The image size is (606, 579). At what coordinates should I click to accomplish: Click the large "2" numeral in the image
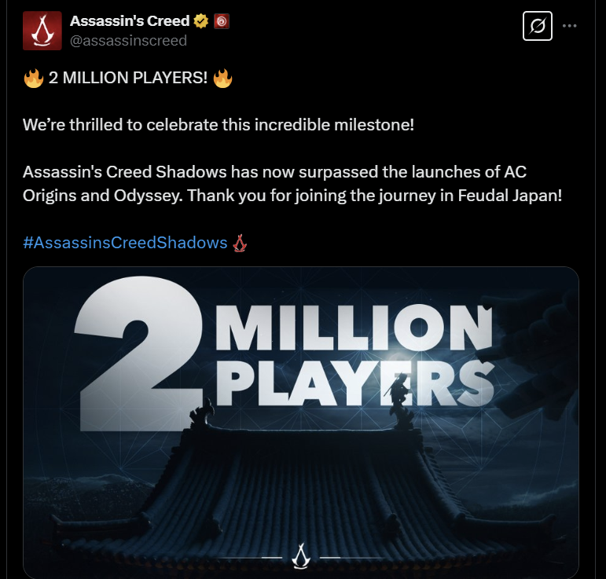pos(138,354)
